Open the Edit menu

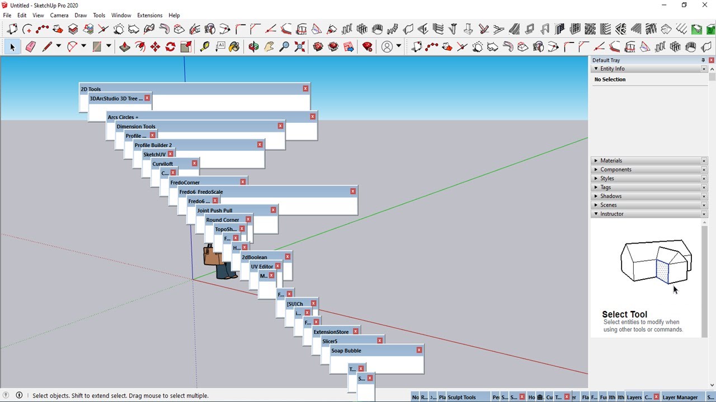click(x=22, y=16)
